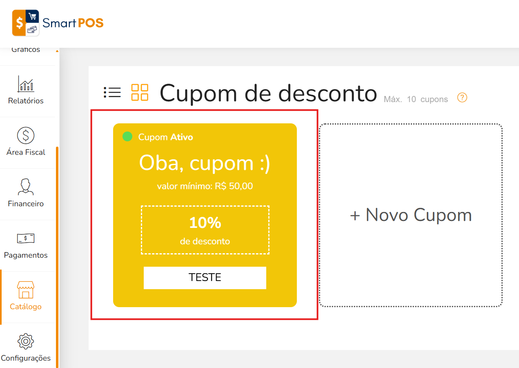Click the orange sidebar scrollbar

click(57, 257)
